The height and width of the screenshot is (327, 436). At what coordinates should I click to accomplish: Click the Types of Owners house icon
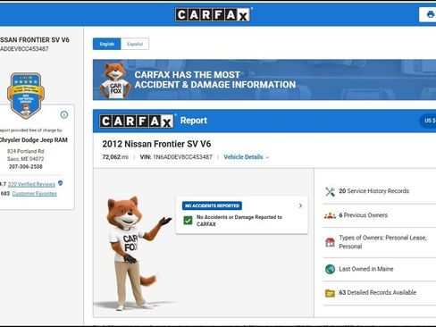[330, 242]
